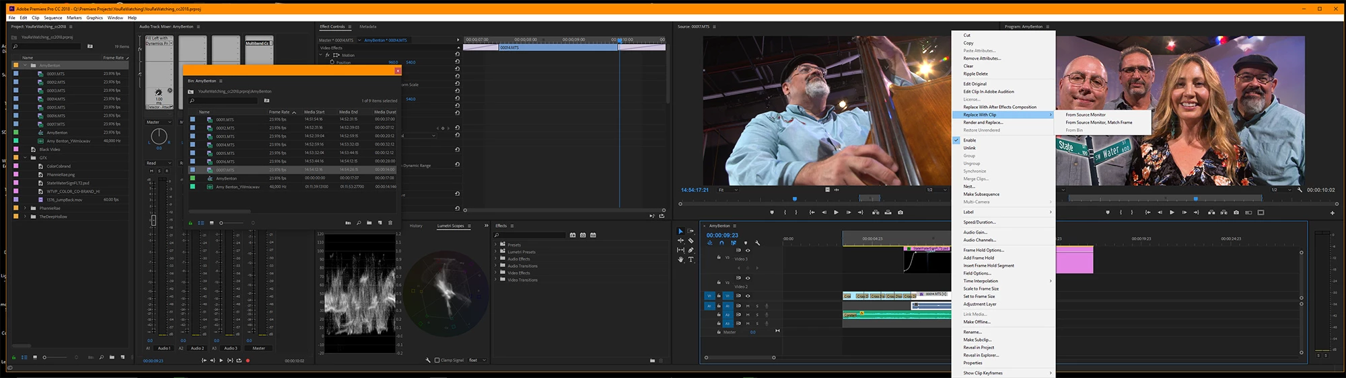The width and height of the screenshot is (1346, 378).
Task: Expand the Video Effects folder
Action: coord(496,273)
